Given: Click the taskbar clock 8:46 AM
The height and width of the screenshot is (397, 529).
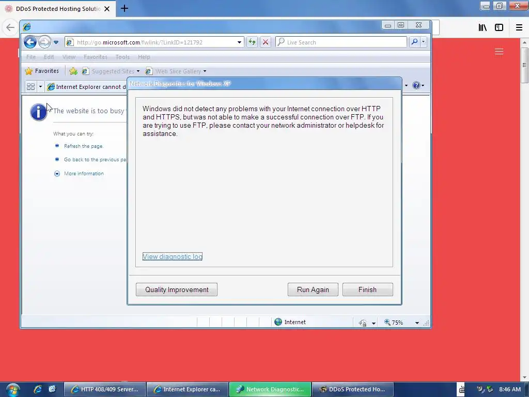Looking at the screenshot, I should point(510,389).
